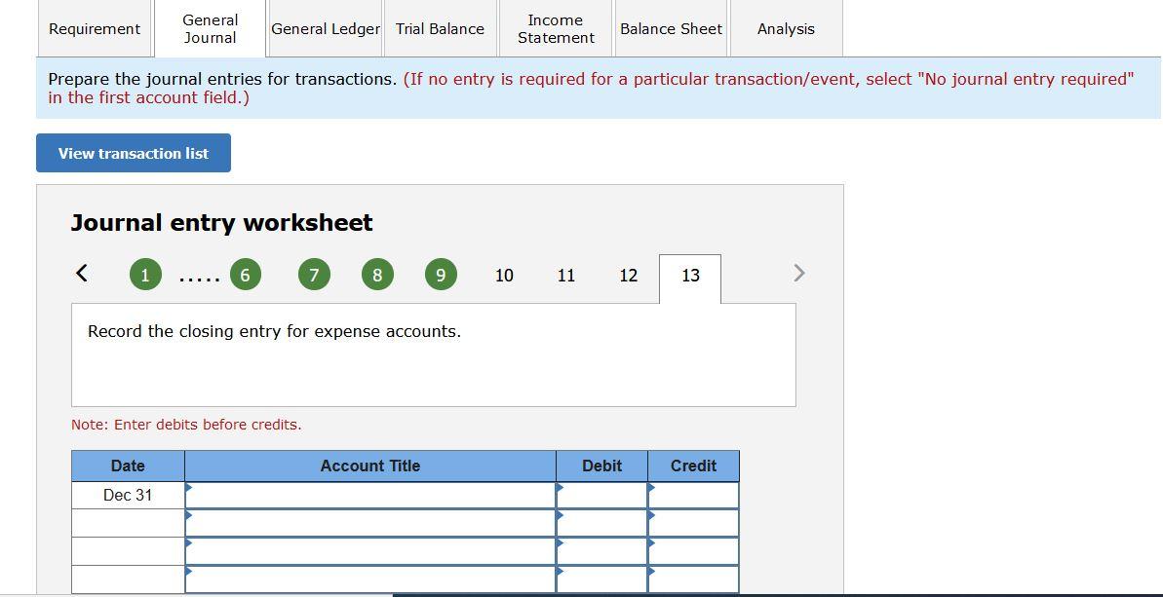The height and width of the screenshot is (597, 1163).
Task: Select currently active transaction 13
Action: click(690, 276)
